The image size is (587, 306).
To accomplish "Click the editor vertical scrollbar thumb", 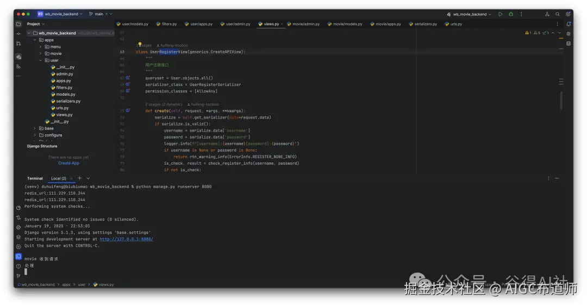I will pos(561,101).
